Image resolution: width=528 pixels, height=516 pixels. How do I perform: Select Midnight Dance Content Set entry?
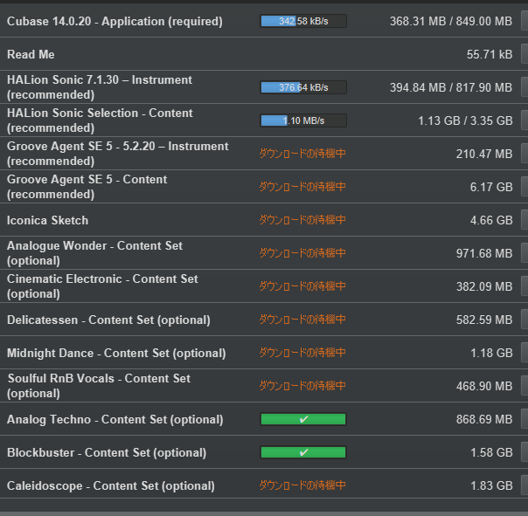[116, 353]
